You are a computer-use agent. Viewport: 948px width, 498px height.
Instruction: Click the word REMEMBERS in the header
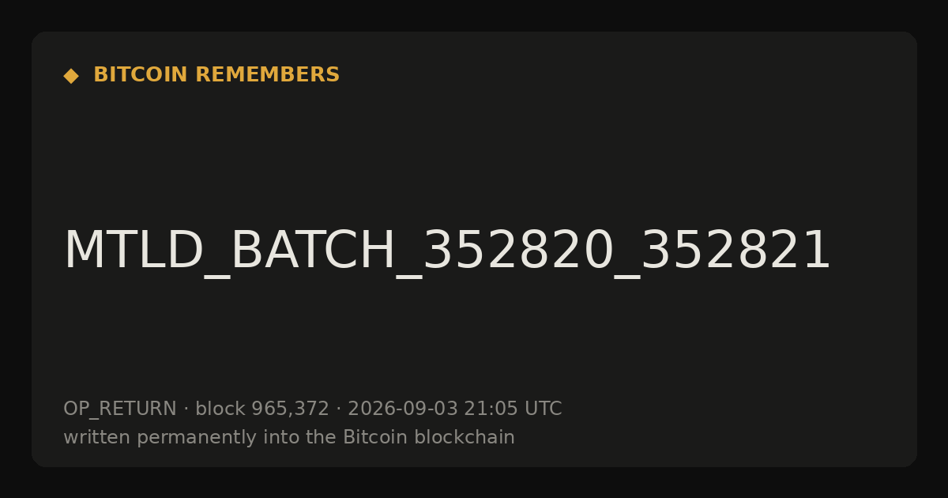tap(267, 75)
